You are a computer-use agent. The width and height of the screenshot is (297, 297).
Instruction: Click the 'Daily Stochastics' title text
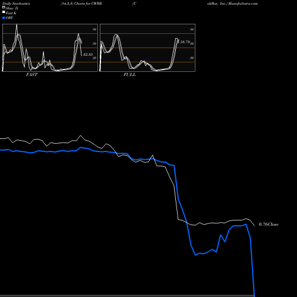[16, 4]
